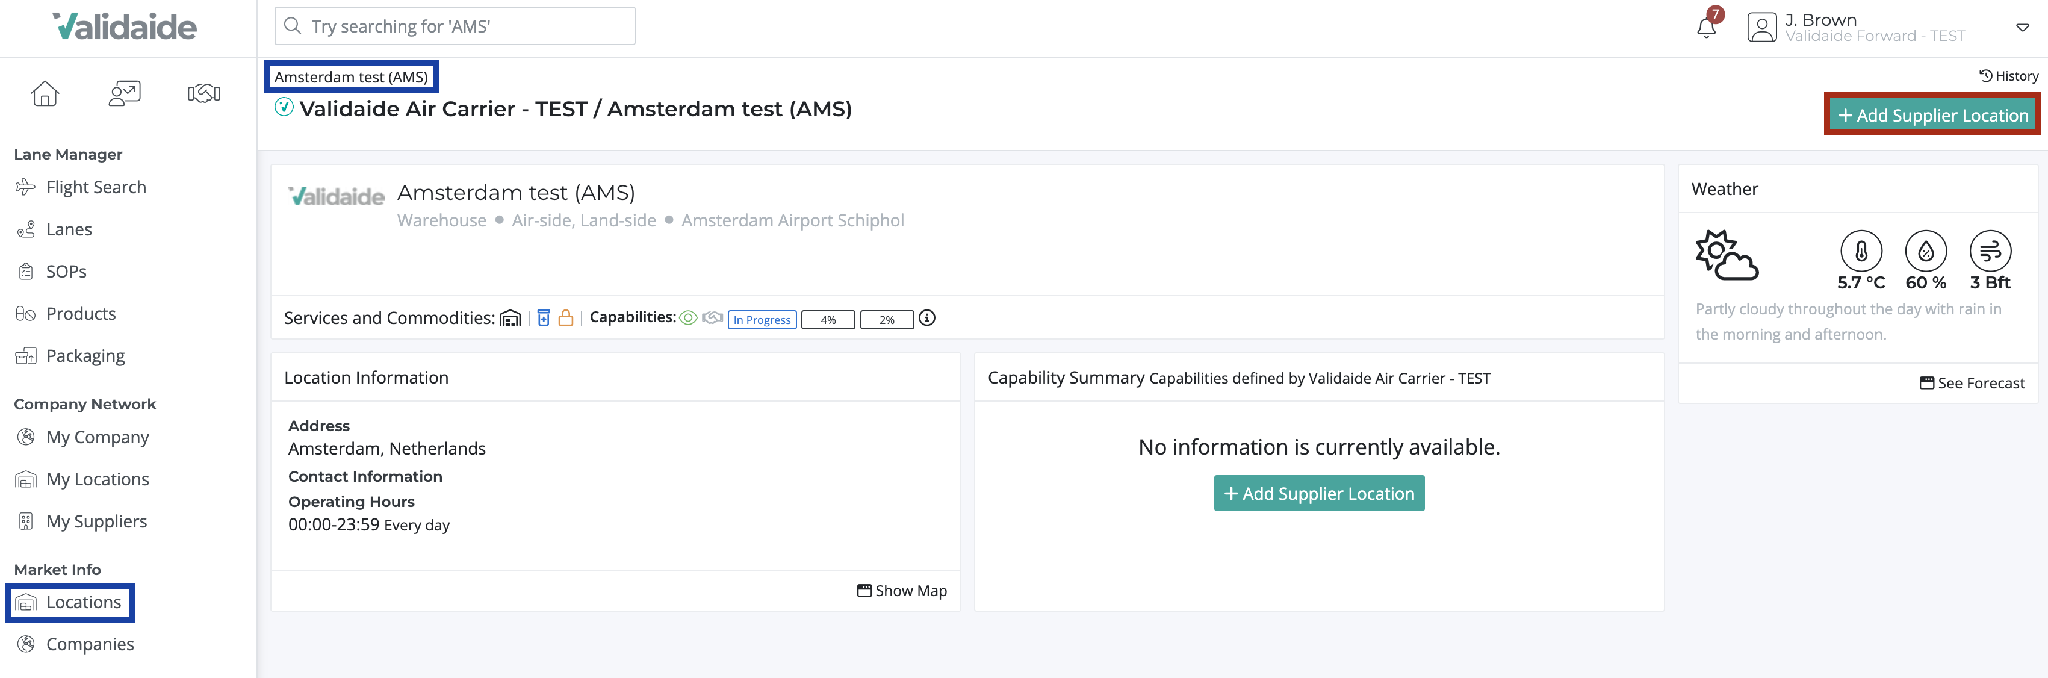Click the 'Amsterdam Airport Schiphol' text
This screenshot has width=2048, height=678.
point(793,220)
